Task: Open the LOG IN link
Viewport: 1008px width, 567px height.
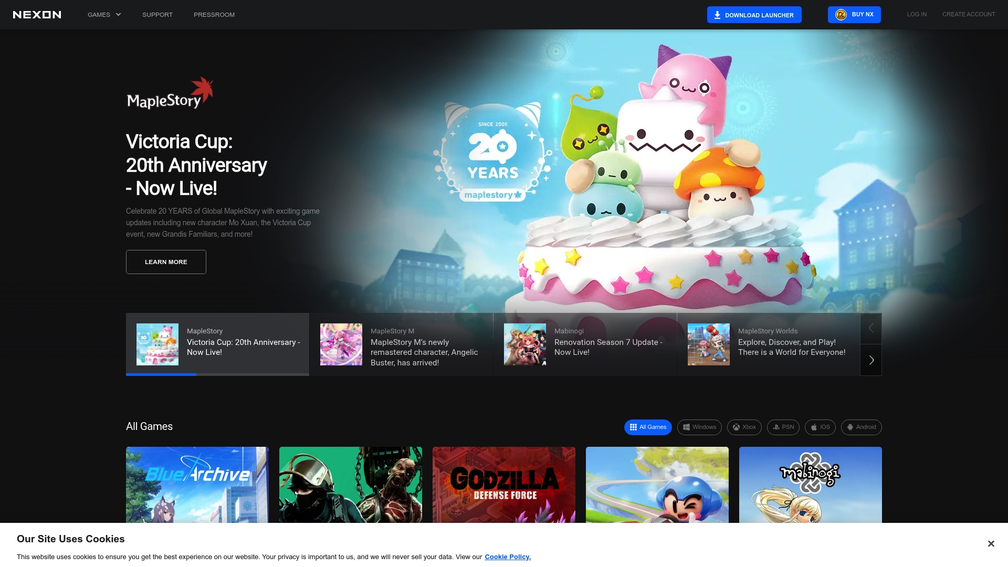Action: 917,14
